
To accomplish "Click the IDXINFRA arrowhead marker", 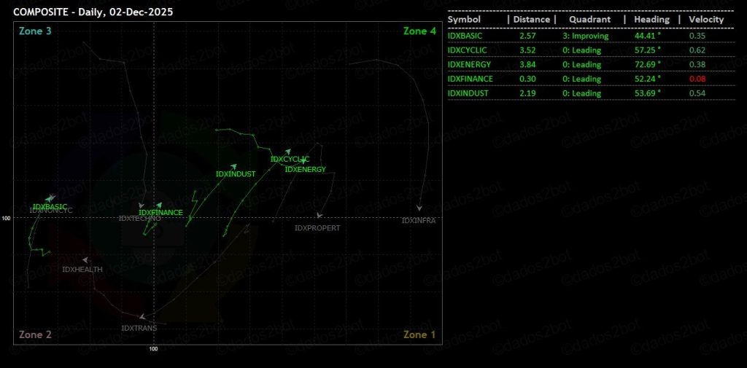I will click(x=419, y=209).
